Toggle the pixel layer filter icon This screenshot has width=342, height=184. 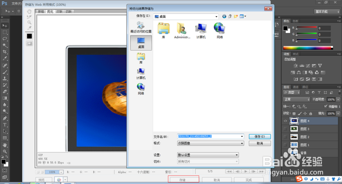307,92
